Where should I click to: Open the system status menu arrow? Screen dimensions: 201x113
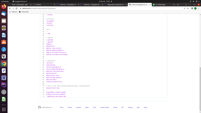click(199, 1)
